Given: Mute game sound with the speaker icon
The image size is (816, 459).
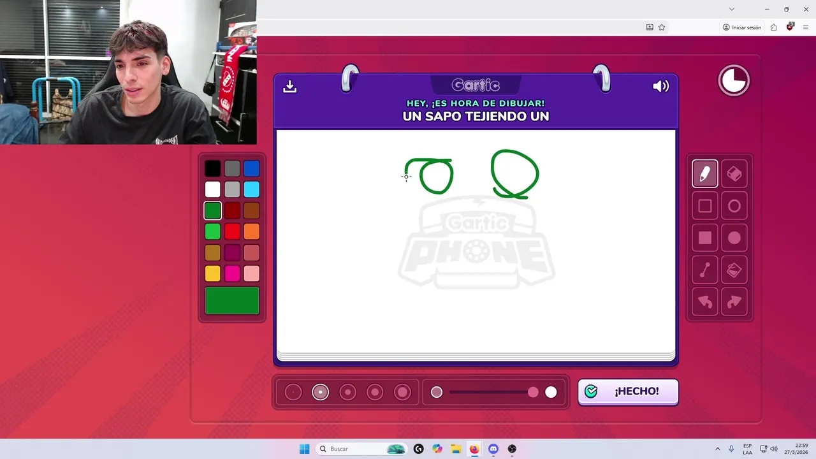Looking at the screenshot, I should (660, 86).
